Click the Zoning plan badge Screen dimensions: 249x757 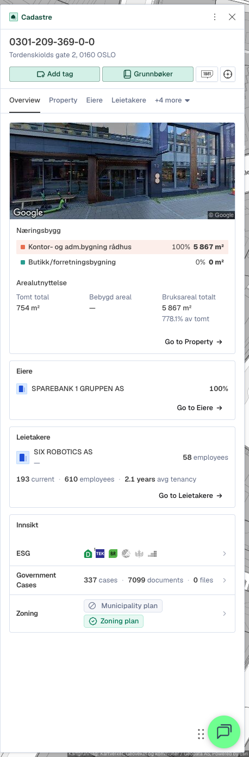[x=114, y=621]
